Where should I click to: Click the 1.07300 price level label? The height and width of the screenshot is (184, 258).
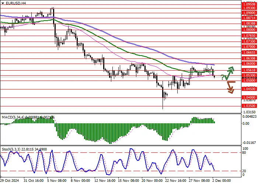coord(250,41)
